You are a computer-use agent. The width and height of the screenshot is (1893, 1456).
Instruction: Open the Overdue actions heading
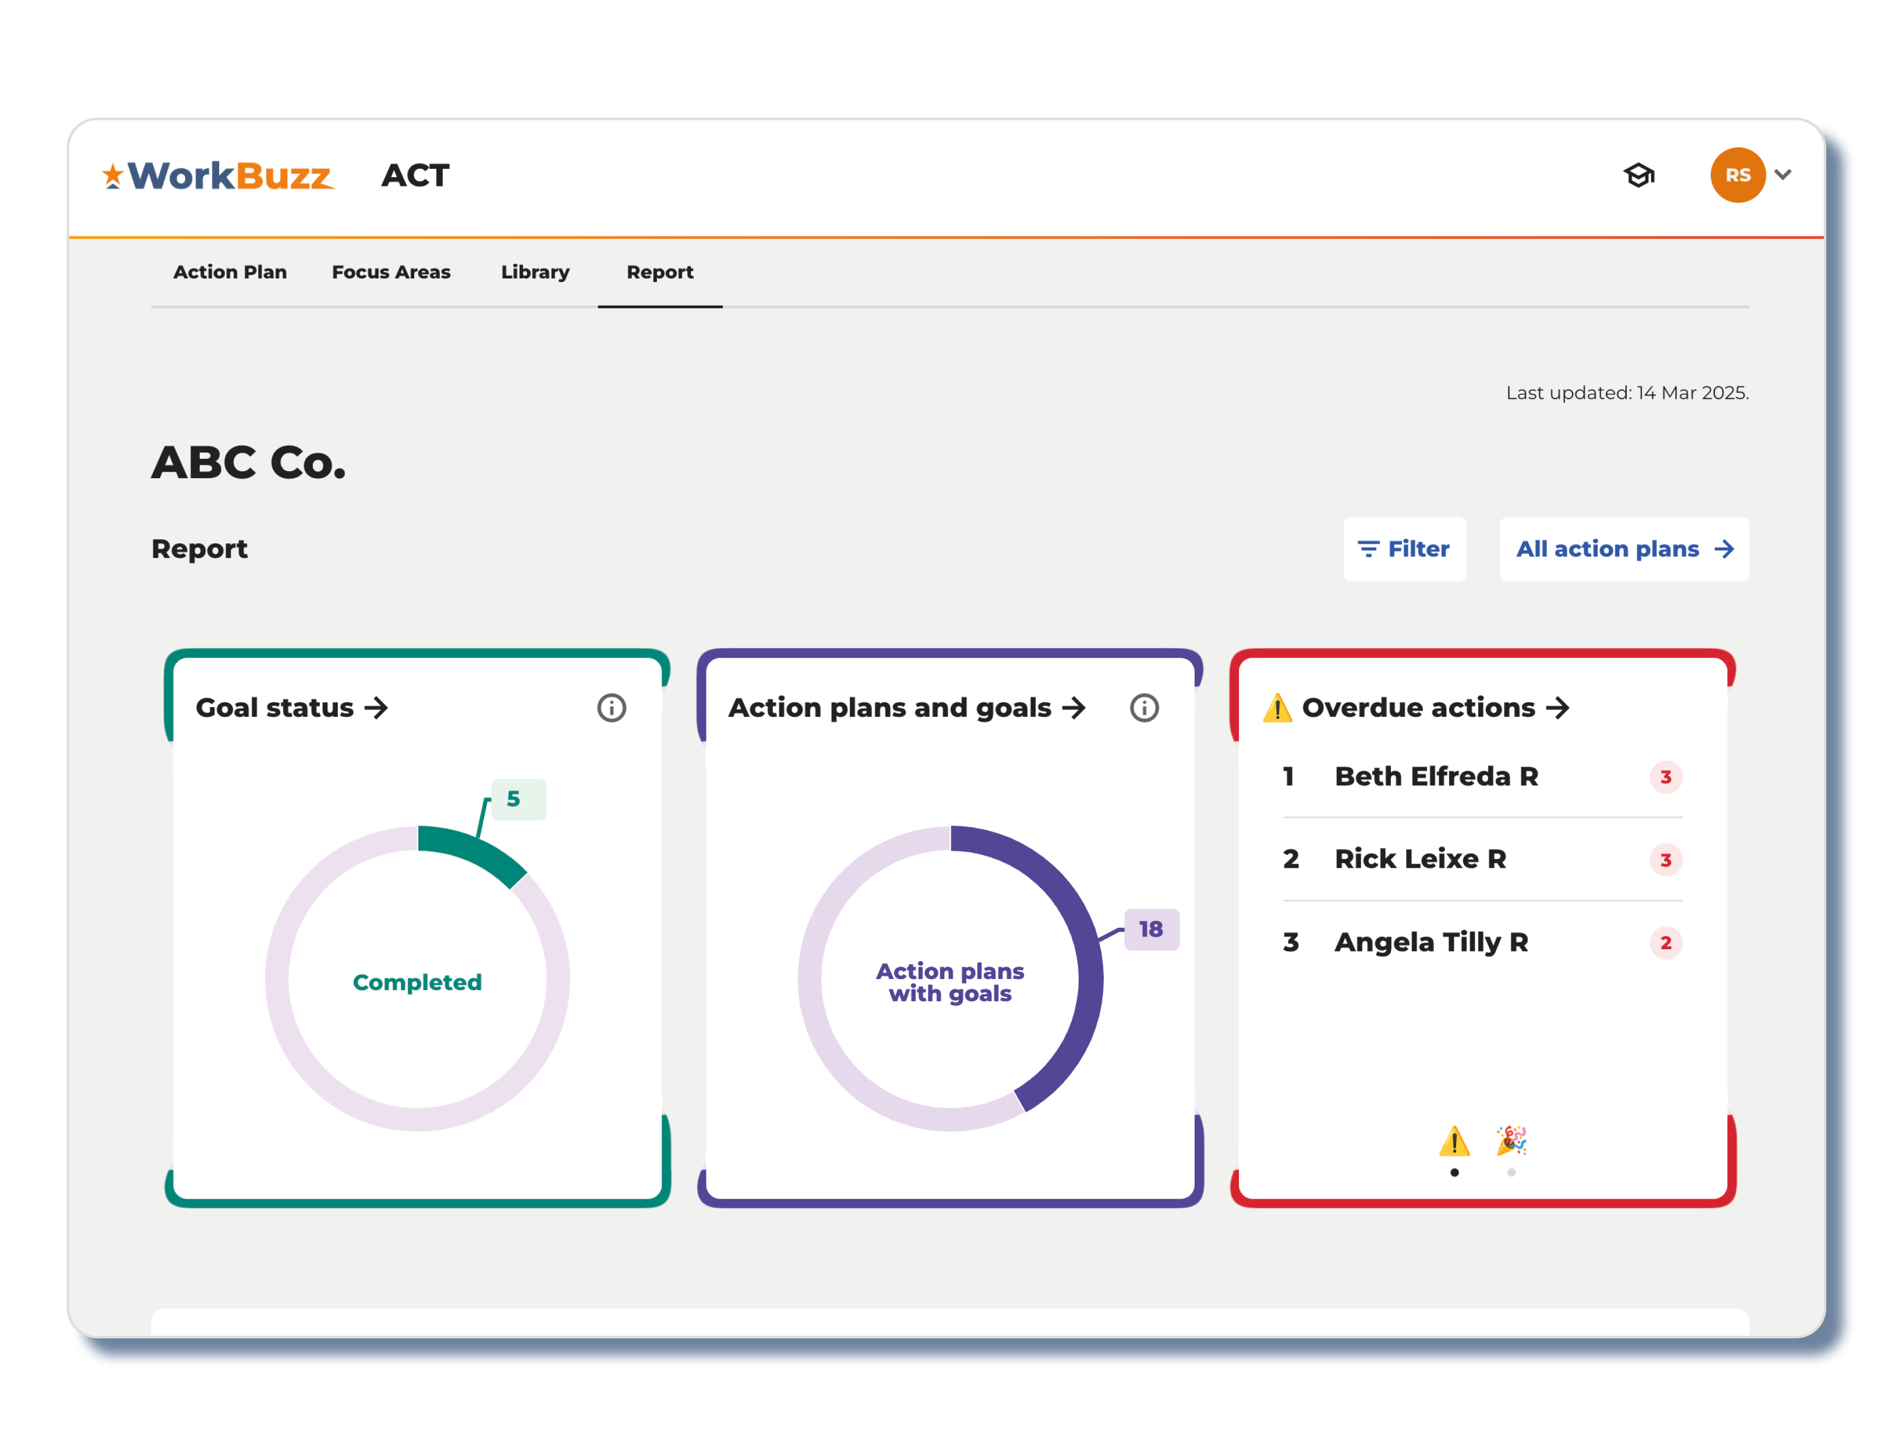(x=1435, y=708)
